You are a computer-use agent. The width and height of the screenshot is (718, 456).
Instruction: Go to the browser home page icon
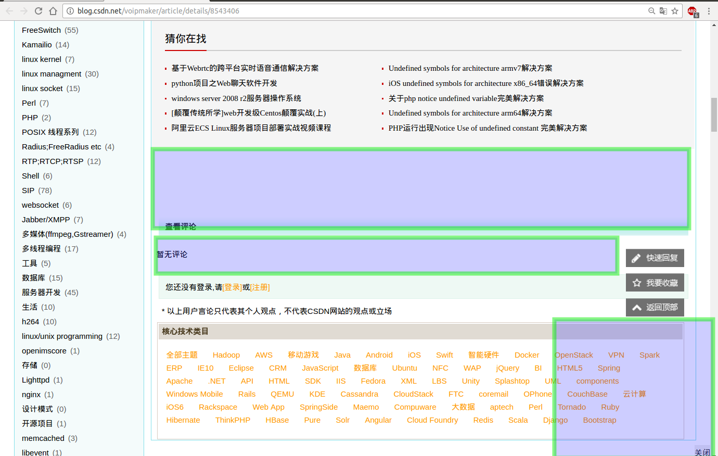click(53, 11)
